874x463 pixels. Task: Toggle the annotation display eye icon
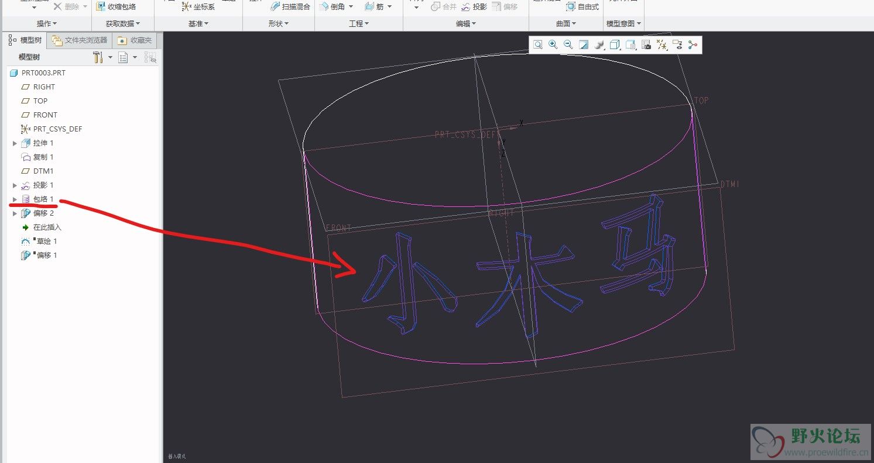point(677,44)
